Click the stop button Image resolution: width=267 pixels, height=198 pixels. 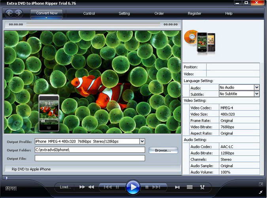pyautogui.click(x=147, y=187)
